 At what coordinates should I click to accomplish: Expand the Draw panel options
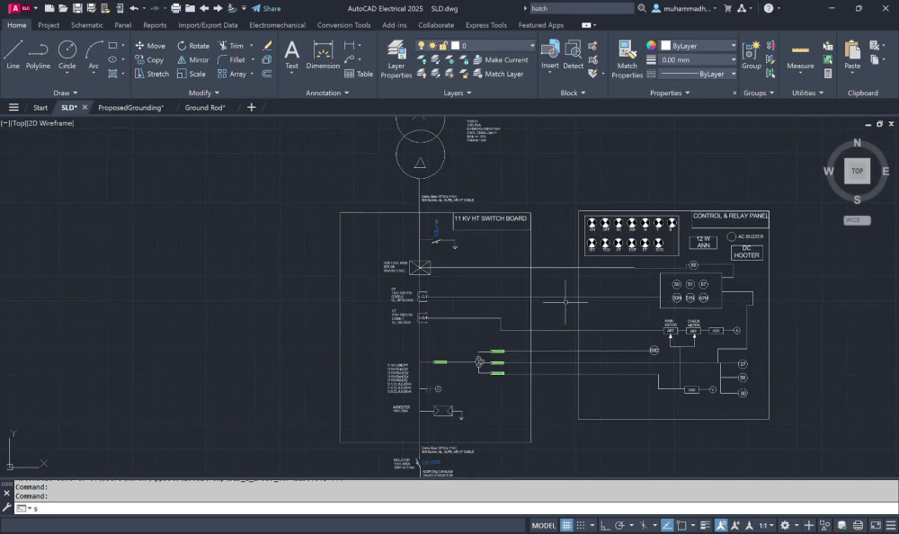pos(66,93)
